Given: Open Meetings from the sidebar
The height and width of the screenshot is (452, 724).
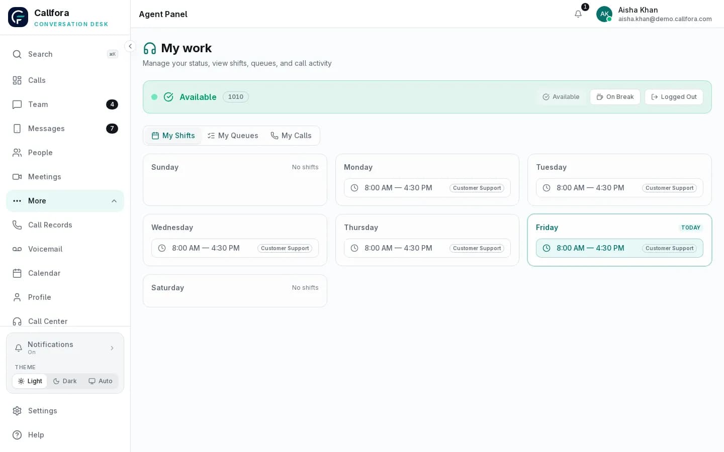Looking at the screenshot, I should (65, 177).
